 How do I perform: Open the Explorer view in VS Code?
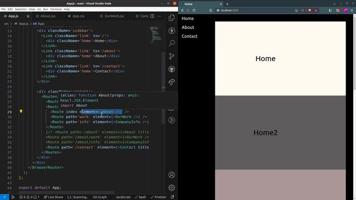[x=172, y=18]
